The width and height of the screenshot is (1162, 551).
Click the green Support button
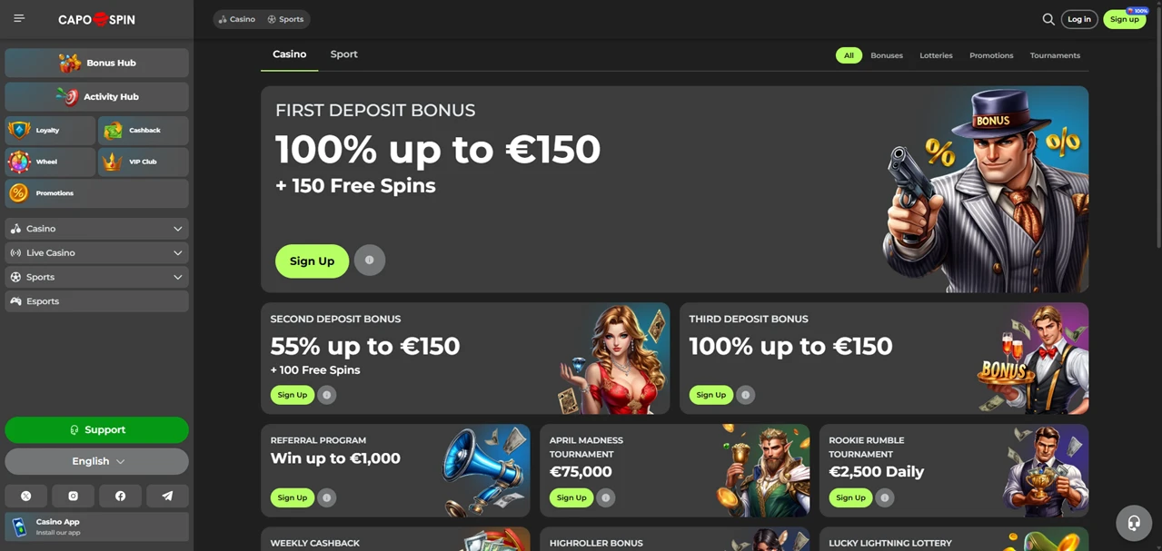(x=96, y=429)
